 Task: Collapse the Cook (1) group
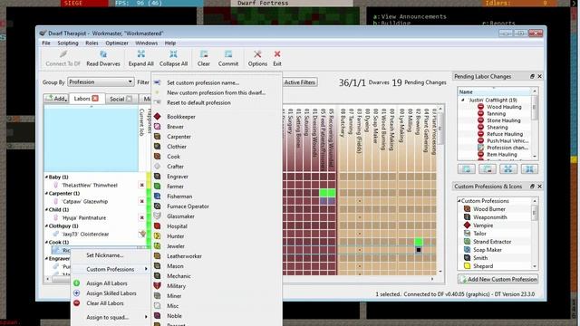point(46,242)
